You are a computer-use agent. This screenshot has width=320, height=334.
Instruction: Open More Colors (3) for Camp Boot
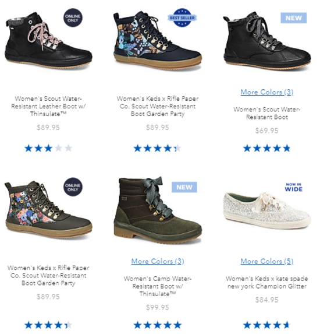click(x=158, y=261)
